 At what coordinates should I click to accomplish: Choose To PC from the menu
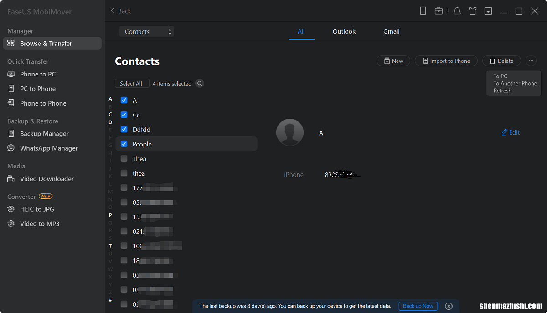[x=500, y=76]
